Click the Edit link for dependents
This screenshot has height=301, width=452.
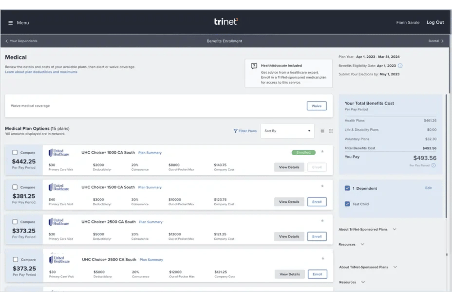[x=428, y=188]
